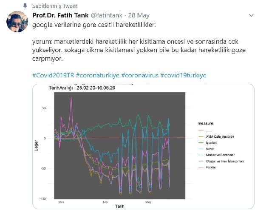Click the AVM Cafe_restoran legend color line

click(x=201, y=136)
